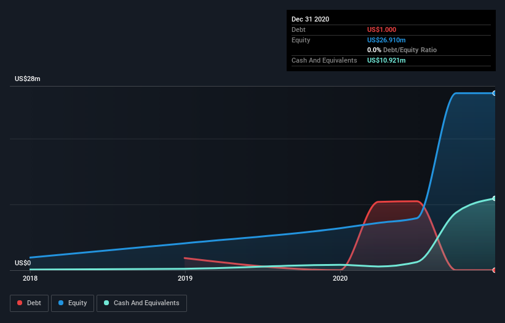
Task: Select the 2019 x-axis label
Action: (x=185, y=278)
